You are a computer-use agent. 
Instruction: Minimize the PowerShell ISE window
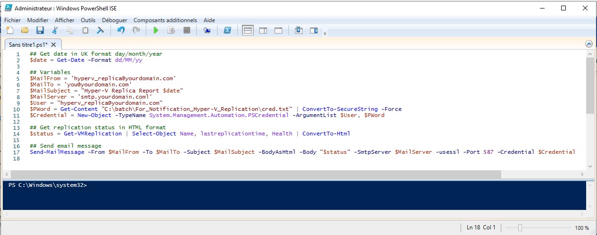[x=542, y=8]
